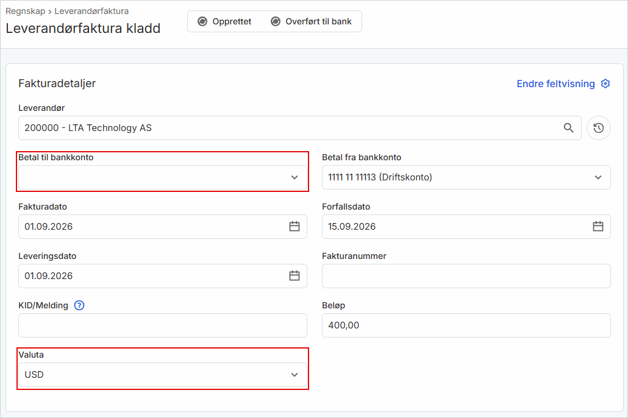Click the Fakturadetaljer section heading
628x418 pixels.
point(57,83)
